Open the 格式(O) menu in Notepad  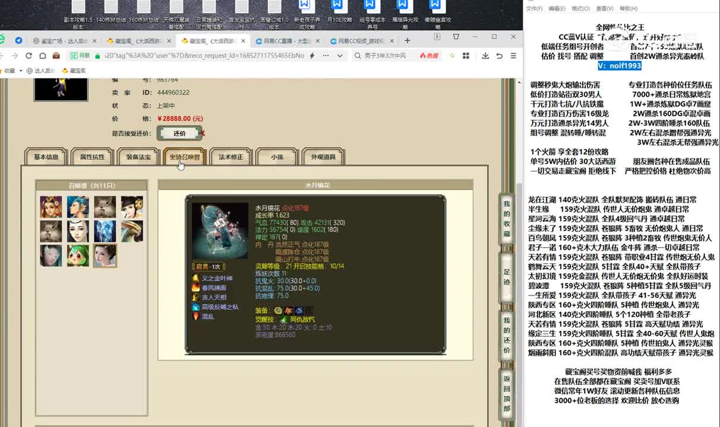point(580,9)
